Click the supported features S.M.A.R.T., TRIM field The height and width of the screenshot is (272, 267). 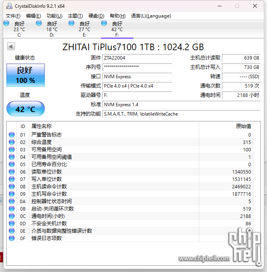pos(182,114)
